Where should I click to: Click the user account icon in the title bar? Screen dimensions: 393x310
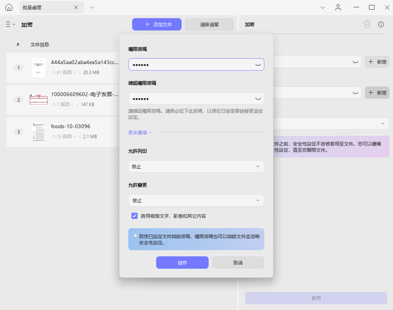click(338, 7)
